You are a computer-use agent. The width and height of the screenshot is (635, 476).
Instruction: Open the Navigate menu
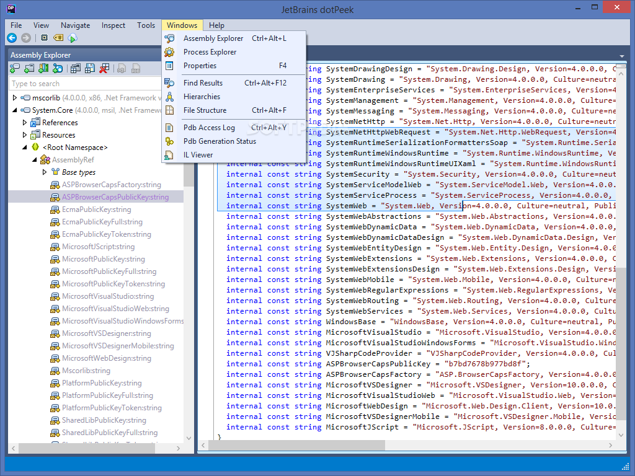click(75, 25)
